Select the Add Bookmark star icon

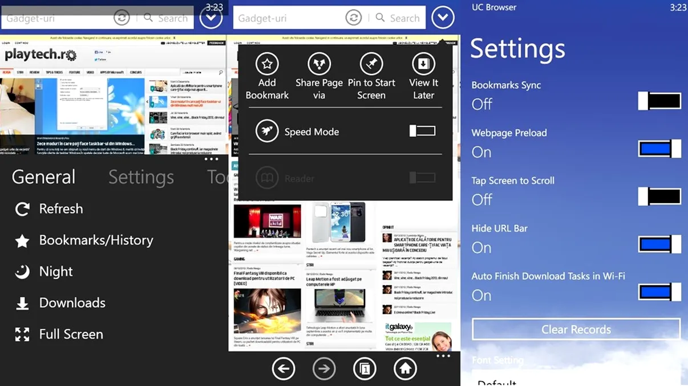click(267, 64)
